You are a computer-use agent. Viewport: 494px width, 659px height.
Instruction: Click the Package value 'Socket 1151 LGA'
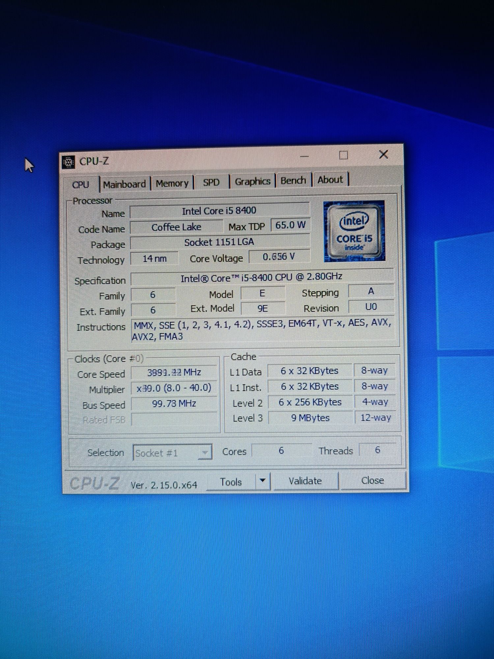[x=219, y=242]
